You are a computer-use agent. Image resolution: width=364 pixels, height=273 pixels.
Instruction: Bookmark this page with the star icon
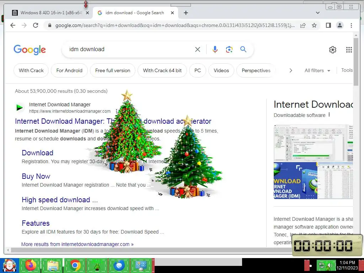pos(314,25)
